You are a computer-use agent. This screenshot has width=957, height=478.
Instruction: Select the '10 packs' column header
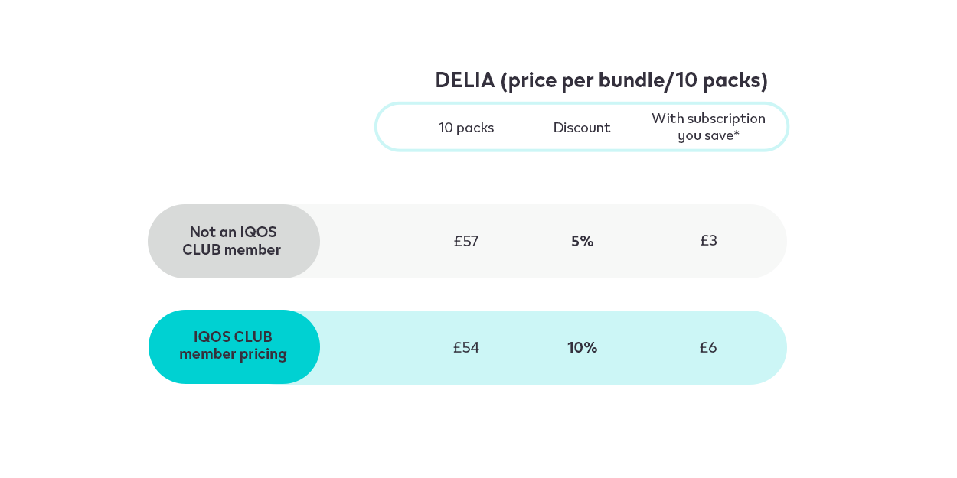click(x=465, y=128)
